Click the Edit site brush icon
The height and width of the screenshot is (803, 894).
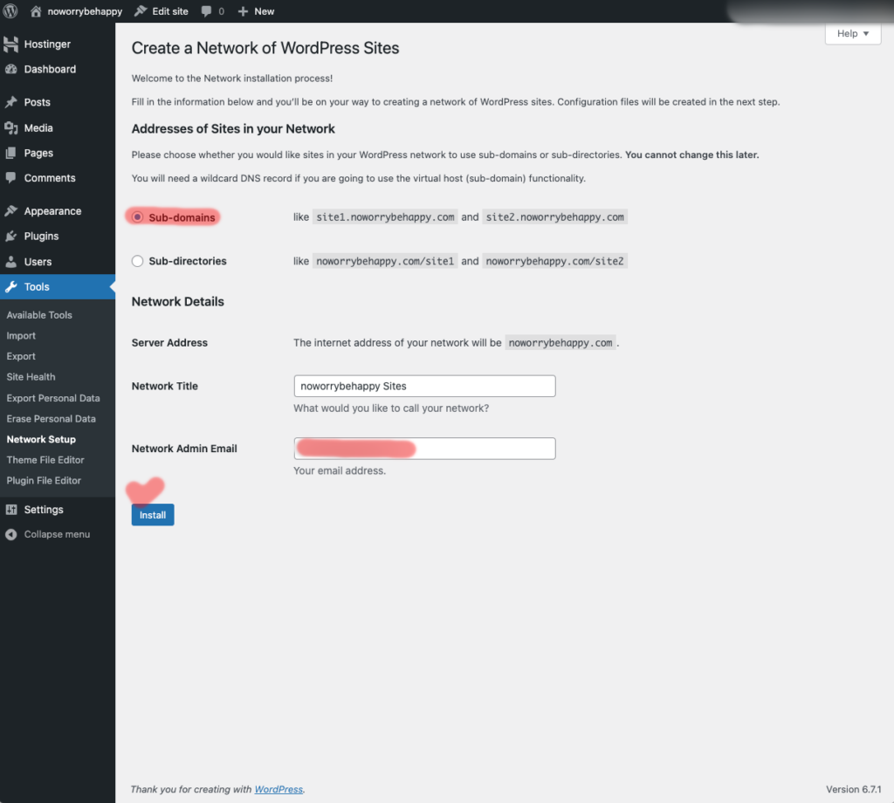(x=141, y=10)
